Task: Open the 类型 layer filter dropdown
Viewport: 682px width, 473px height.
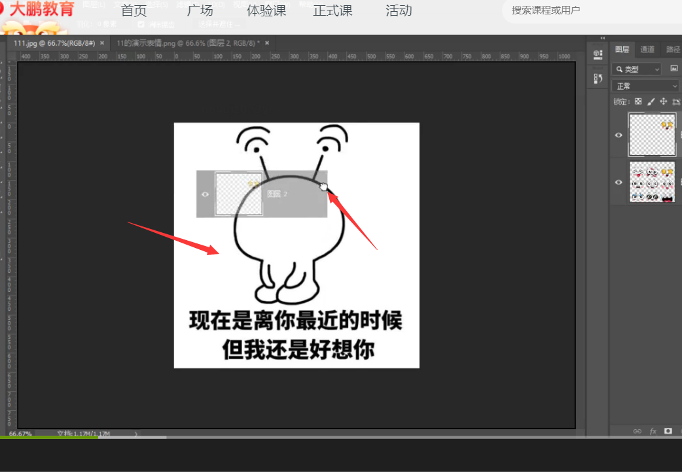Action: [x=637, y=69]
